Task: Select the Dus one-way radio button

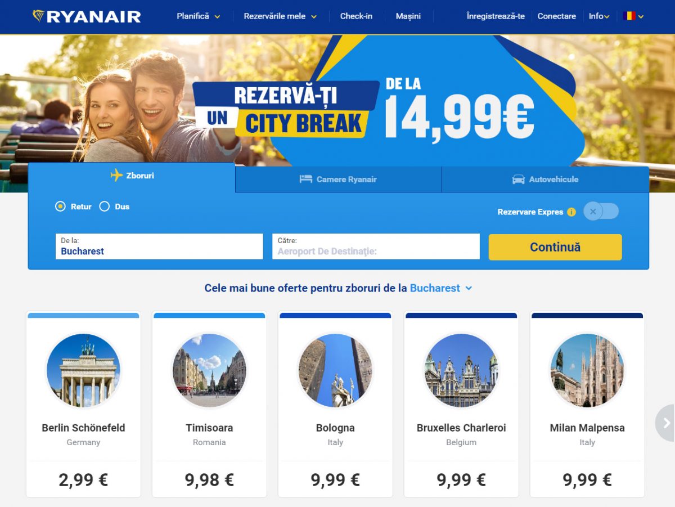Action: pyautogui.click(x=104, y=207)
